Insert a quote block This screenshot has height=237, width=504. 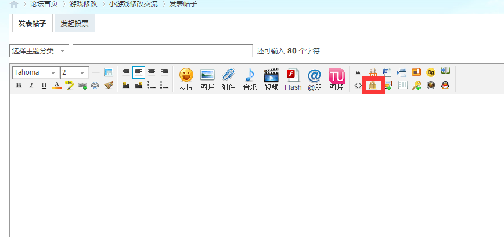pyautogui.click(x=358, y=72)
